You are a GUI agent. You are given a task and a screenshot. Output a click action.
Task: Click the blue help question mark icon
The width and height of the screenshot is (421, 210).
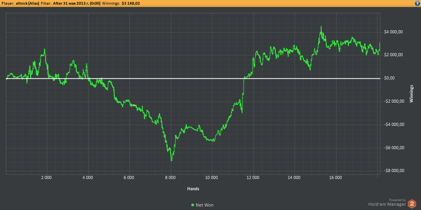click(x=417, y=3)
